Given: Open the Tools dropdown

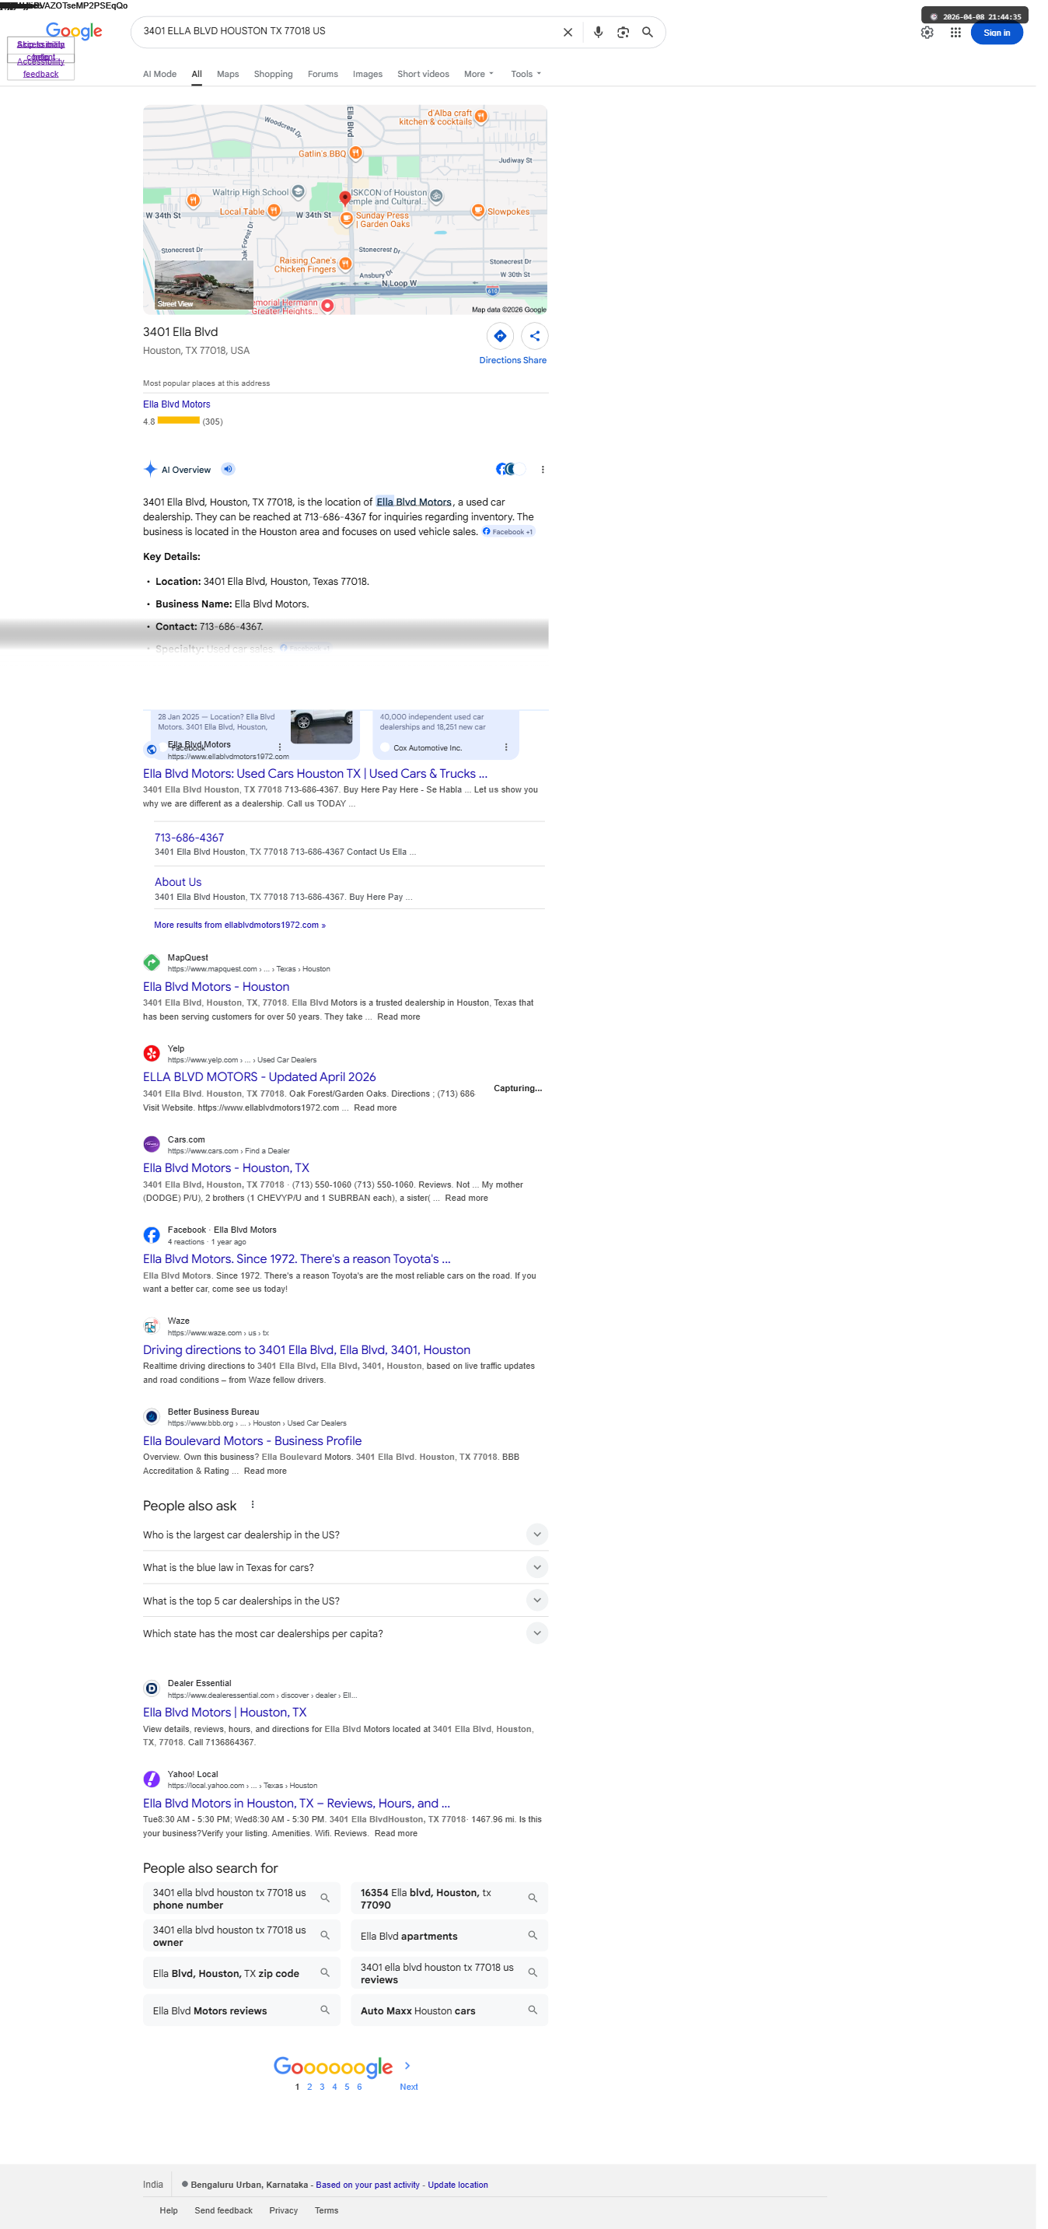Looking at the screenshot, I should 526,74.
